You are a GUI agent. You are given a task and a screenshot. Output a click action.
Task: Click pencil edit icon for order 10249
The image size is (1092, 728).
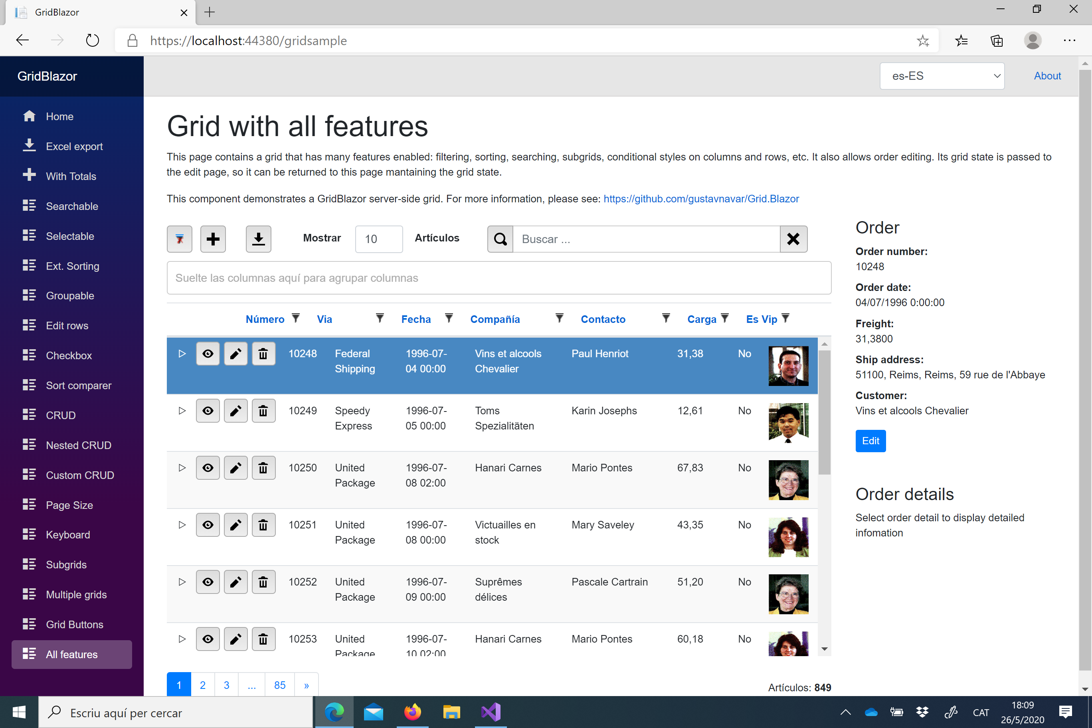[x=235, y=411]
